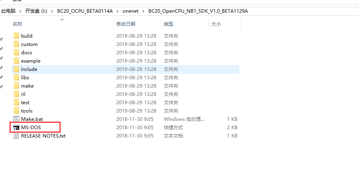Expand the chevron after 此电脑

click(x=20, y=11)
